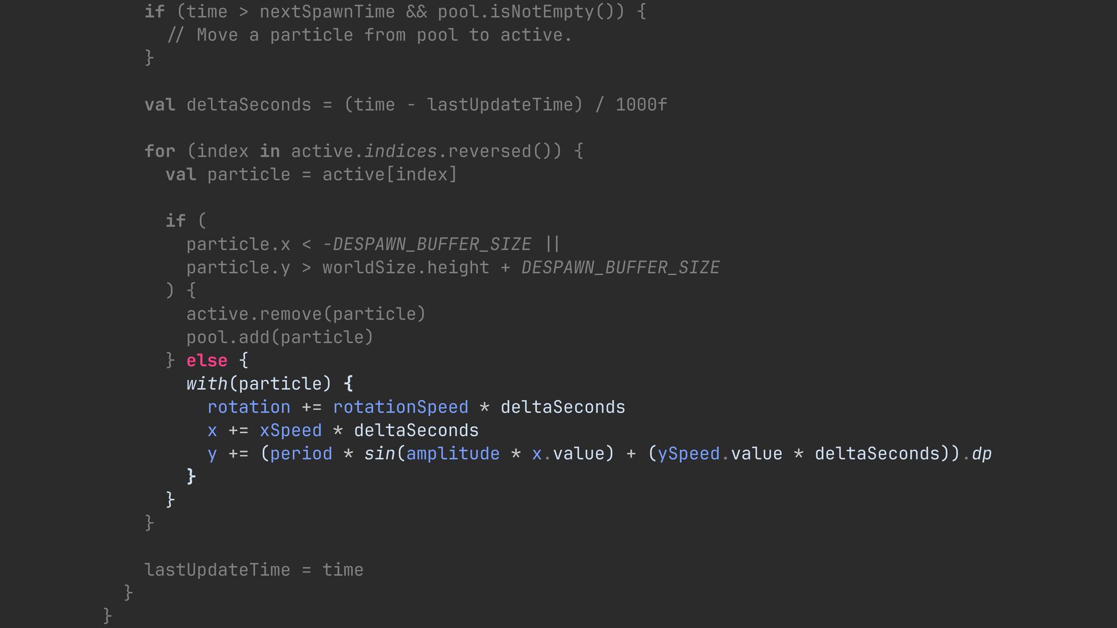Click 'lastUpdateTime' inside the parentheses

pyautogui.click(x=499, y=105)
